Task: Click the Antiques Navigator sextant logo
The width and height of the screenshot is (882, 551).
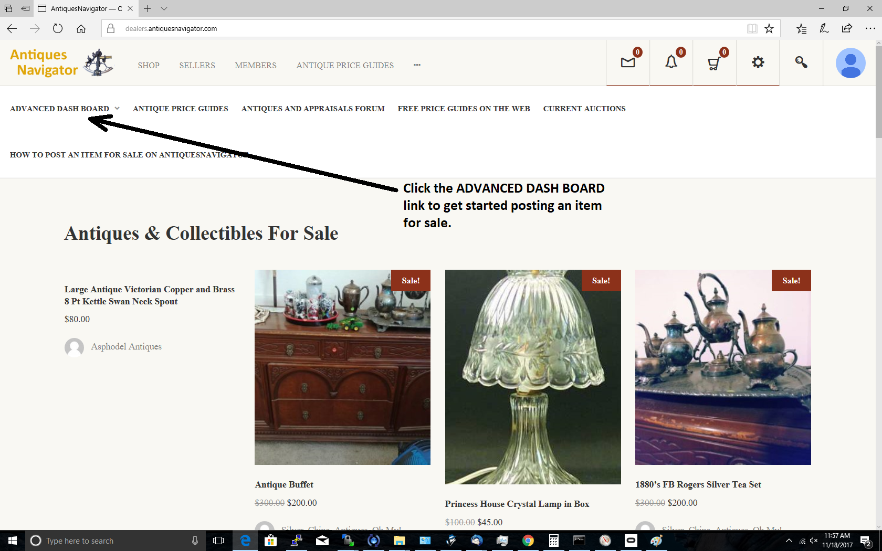Action: point(98,62)
